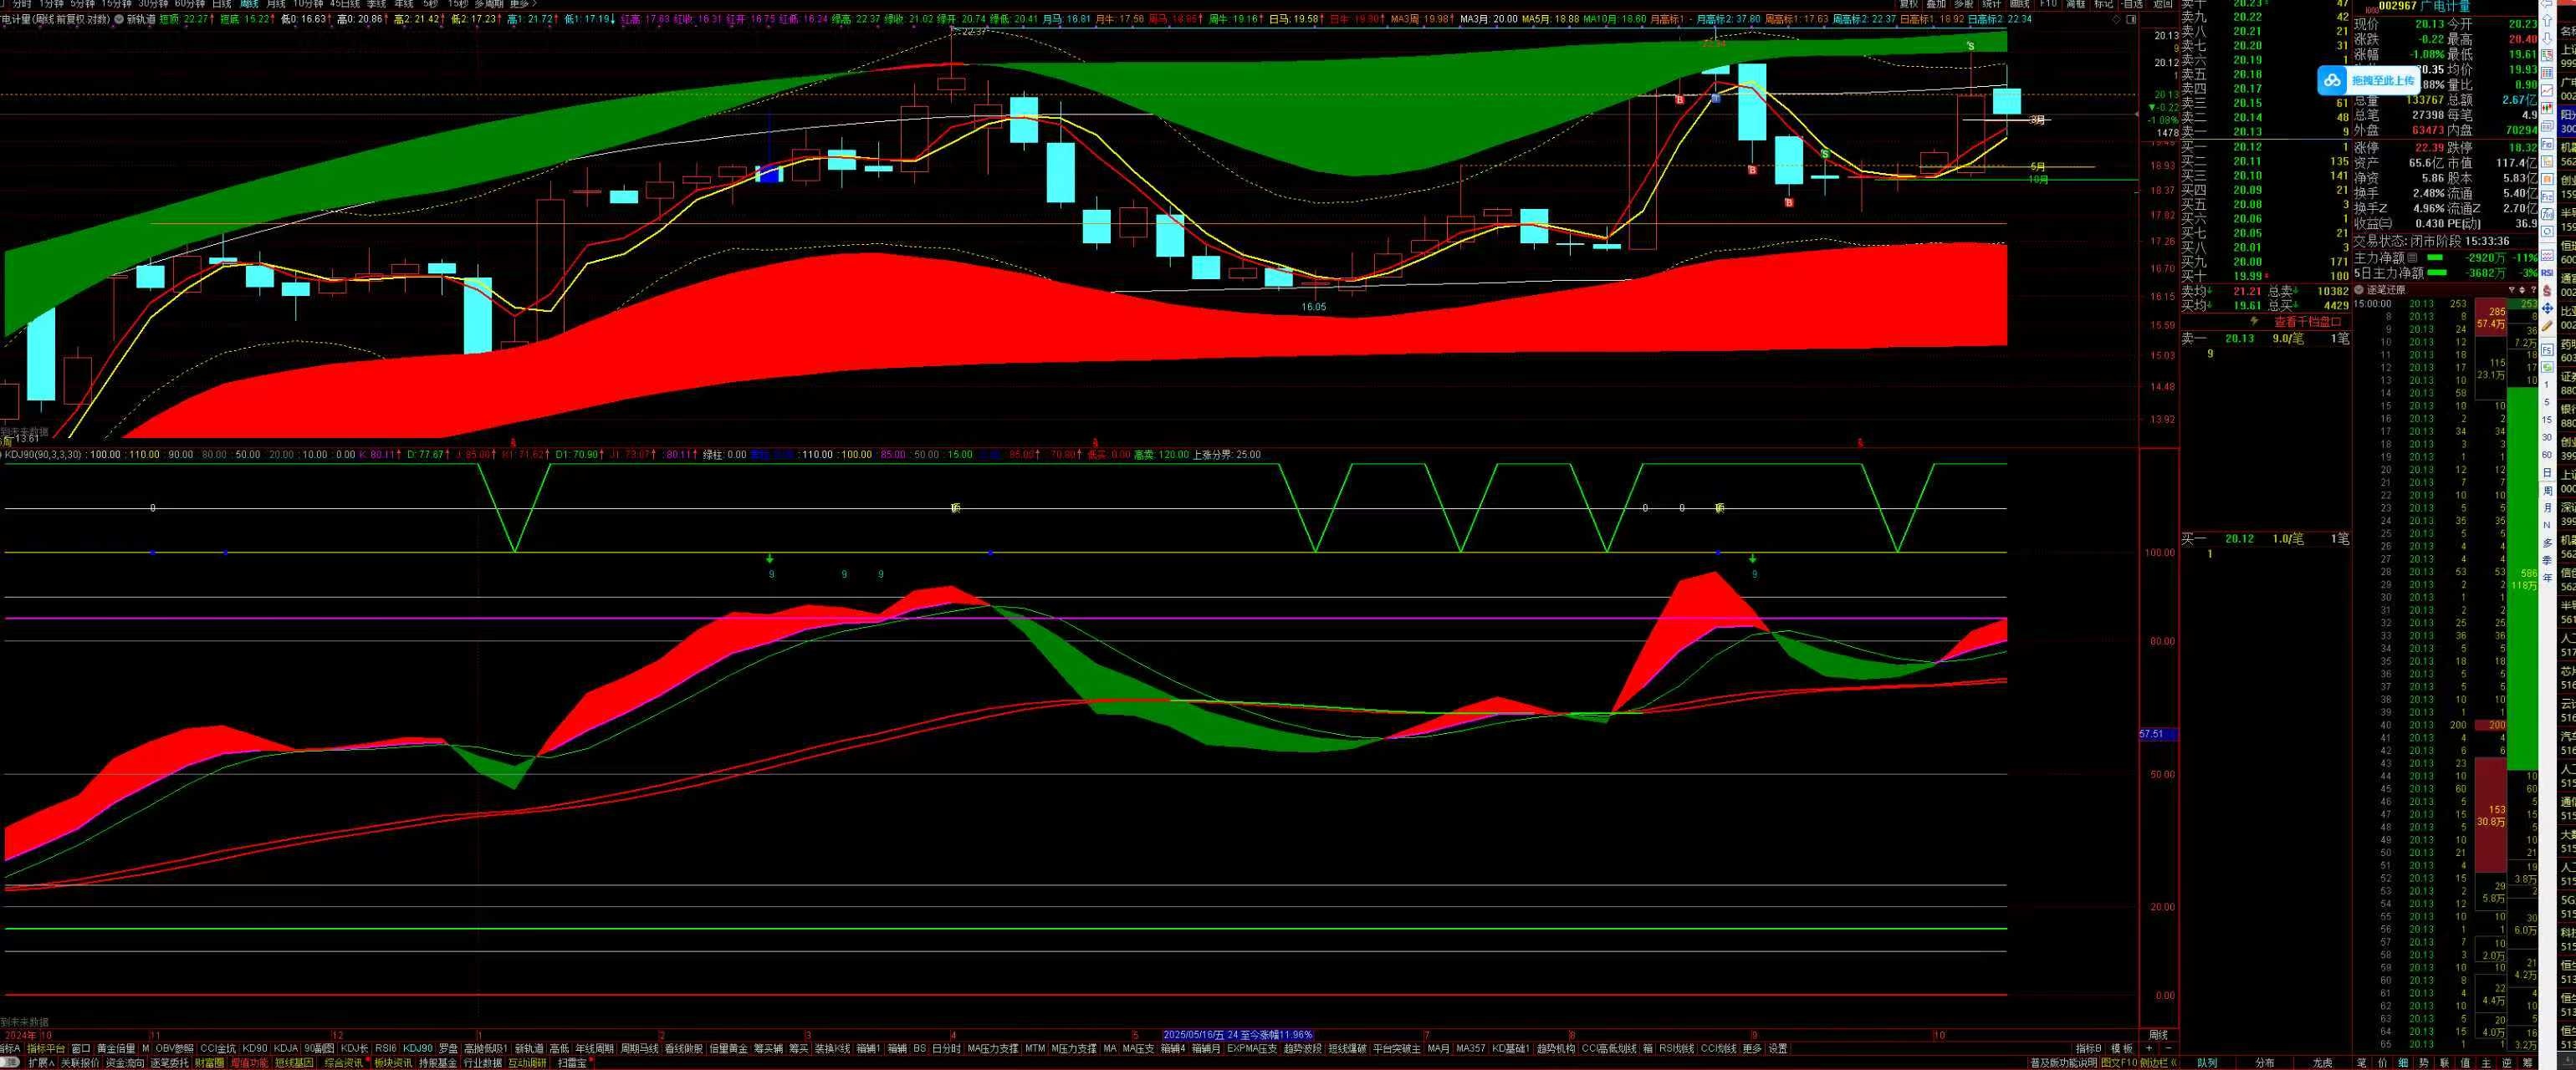Toggle 复权 option in top toolbar
This screenshot has width=2576, height=1070.
1909,4
